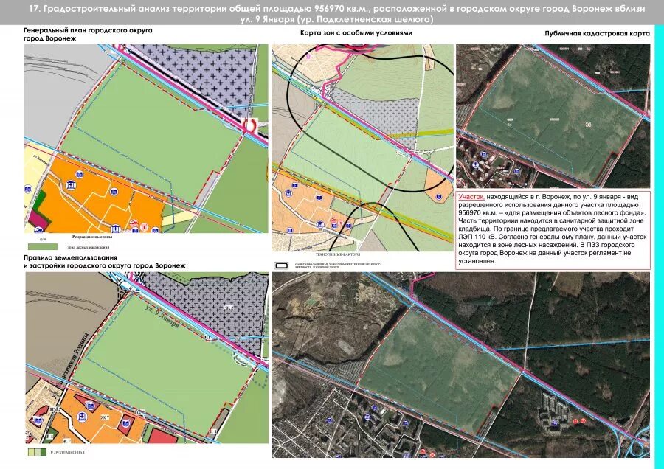This screenshot has width=664, height=469.
Task: Click the underlined word 'Участок' in the description
Action: tap(471, 197)
